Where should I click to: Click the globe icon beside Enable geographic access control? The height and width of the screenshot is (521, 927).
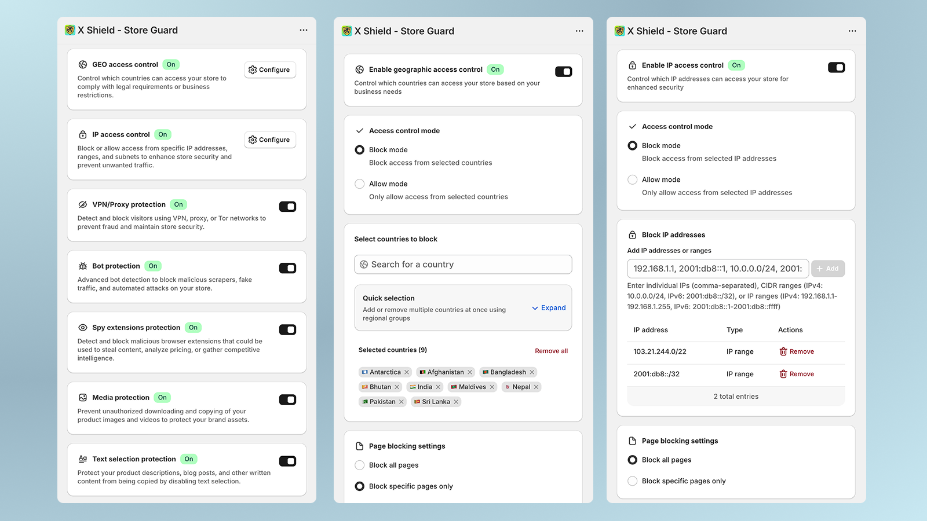(x=360, y=69)
